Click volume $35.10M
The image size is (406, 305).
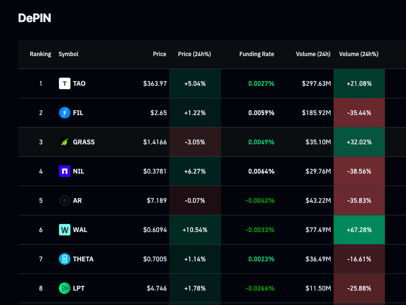[x=318, y=142]
